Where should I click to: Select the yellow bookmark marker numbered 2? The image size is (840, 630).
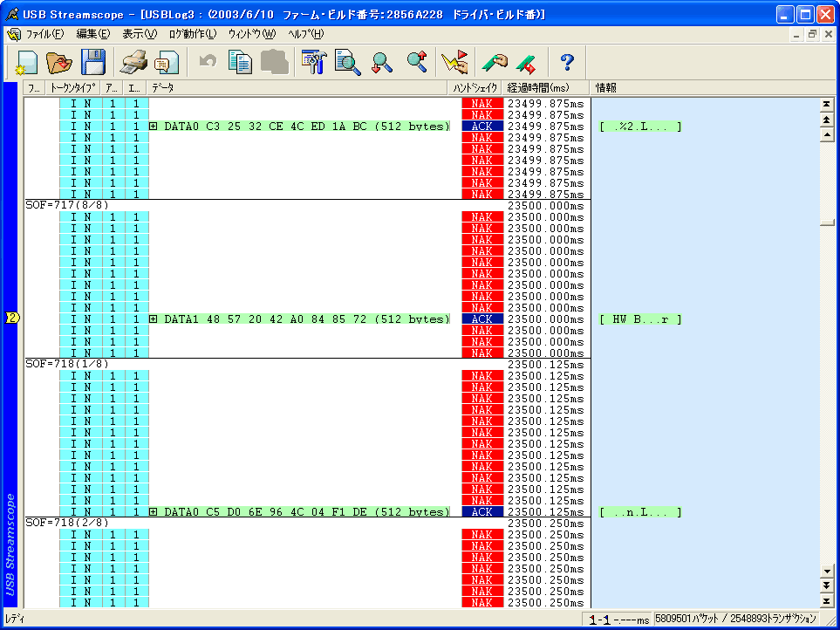[12, 318]
